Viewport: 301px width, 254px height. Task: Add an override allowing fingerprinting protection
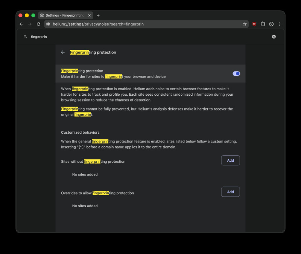(x=230, y=192)
